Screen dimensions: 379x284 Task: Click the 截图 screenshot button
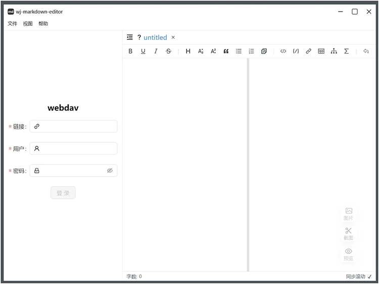click(348, 234)
